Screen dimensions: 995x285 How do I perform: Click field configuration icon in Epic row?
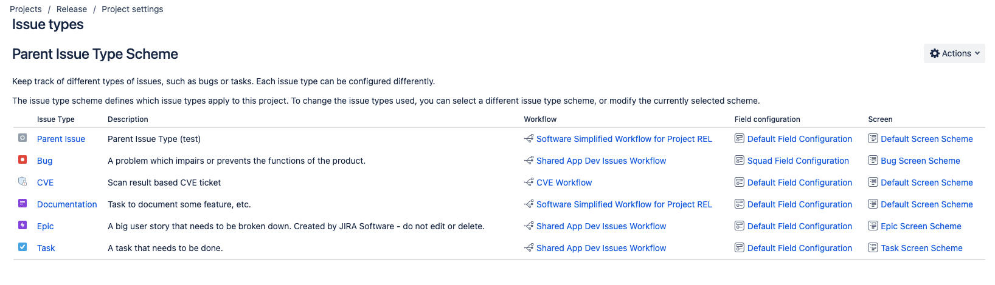740,226
